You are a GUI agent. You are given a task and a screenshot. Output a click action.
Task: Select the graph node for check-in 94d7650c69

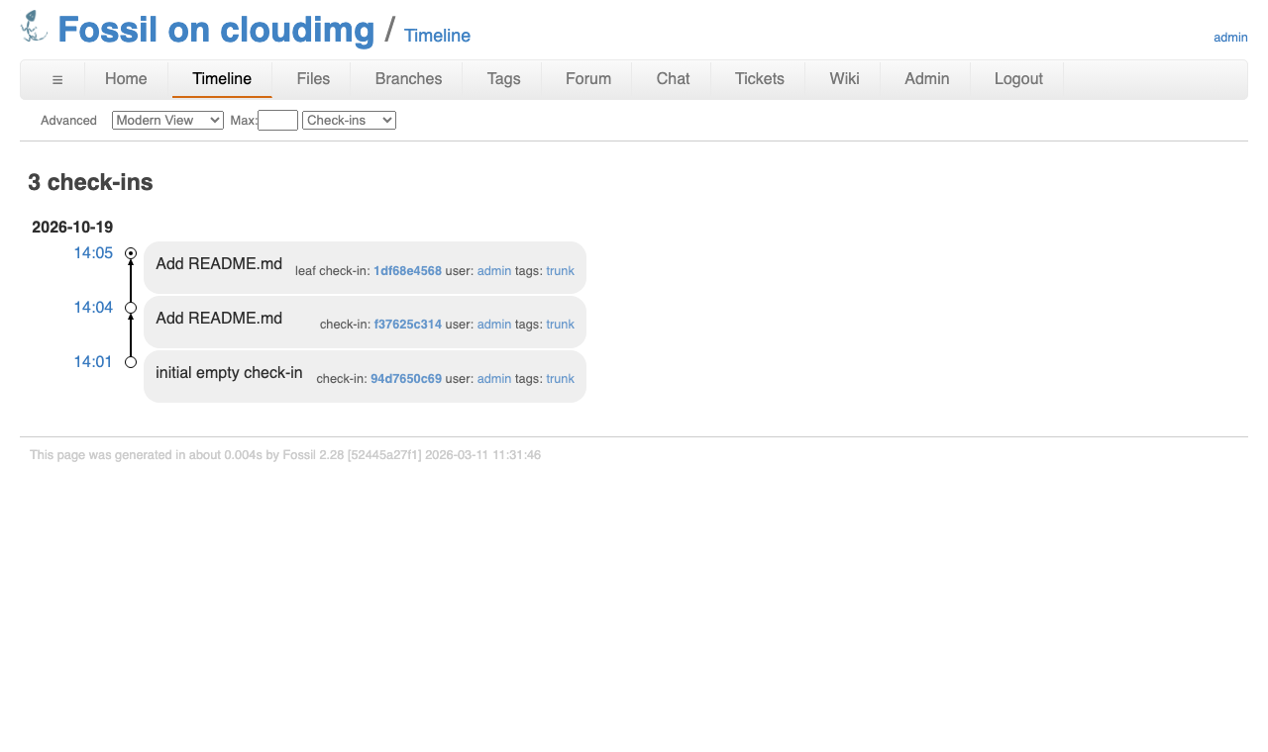[x=131, y=362]
